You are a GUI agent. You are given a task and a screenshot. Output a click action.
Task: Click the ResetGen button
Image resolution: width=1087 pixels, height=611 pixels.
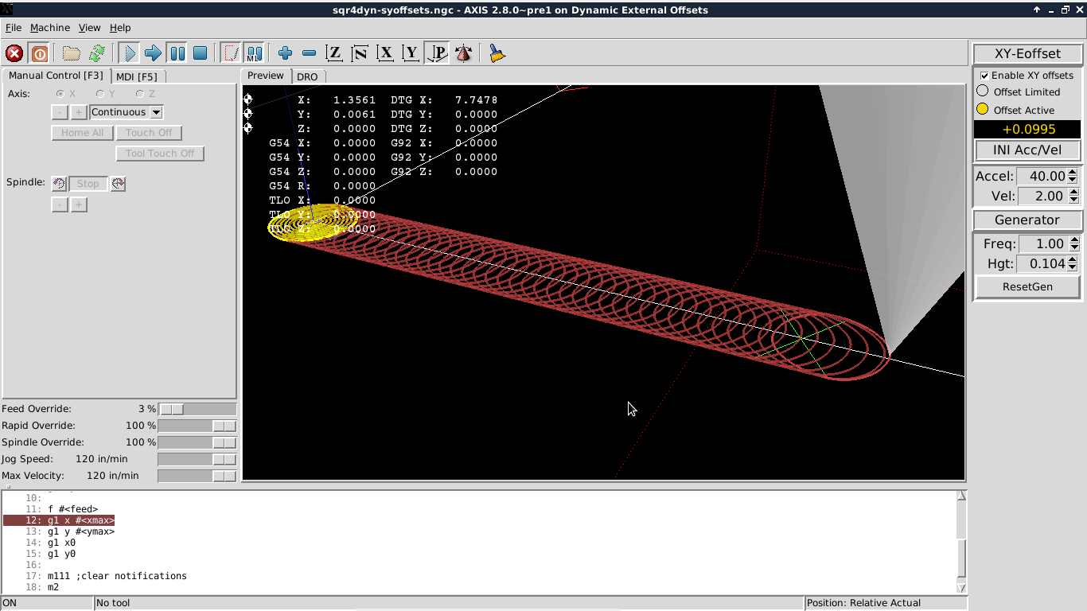click(x=1027, y=286)
